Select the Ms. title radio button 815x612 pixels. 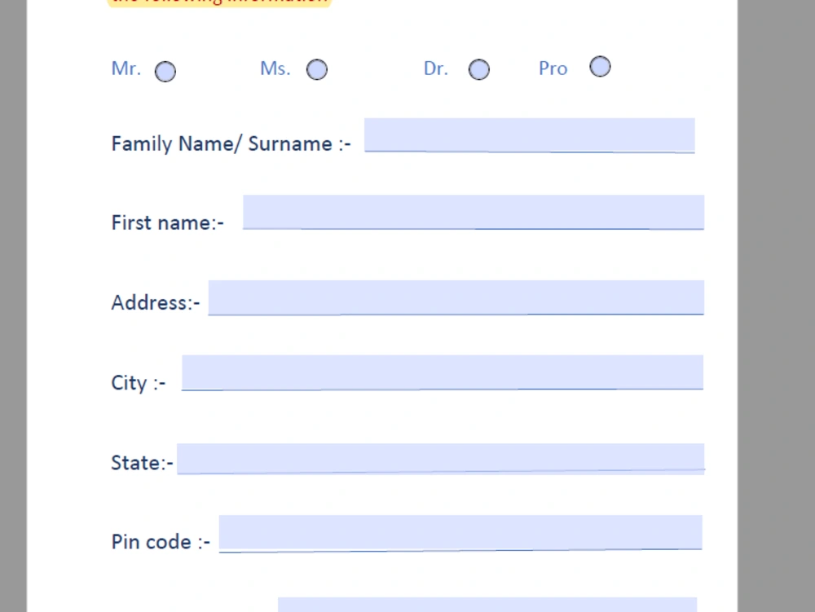[x=316, y=69]
